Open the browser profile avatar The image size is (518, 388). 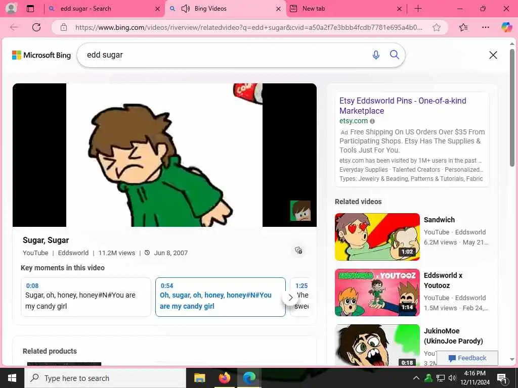pyautogui.click(x=11, y=8)
